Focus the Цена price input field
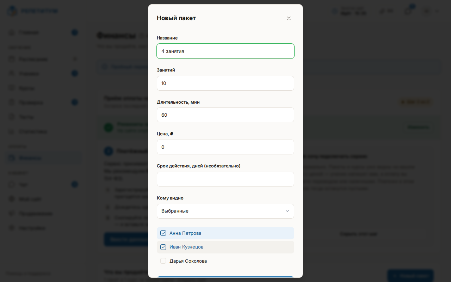Screen dimensions: 451x282 pos(225,147)
